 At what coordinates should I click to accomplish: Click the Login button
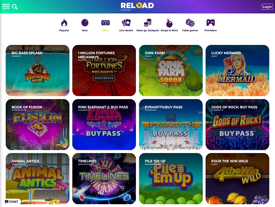click(267, 6)
